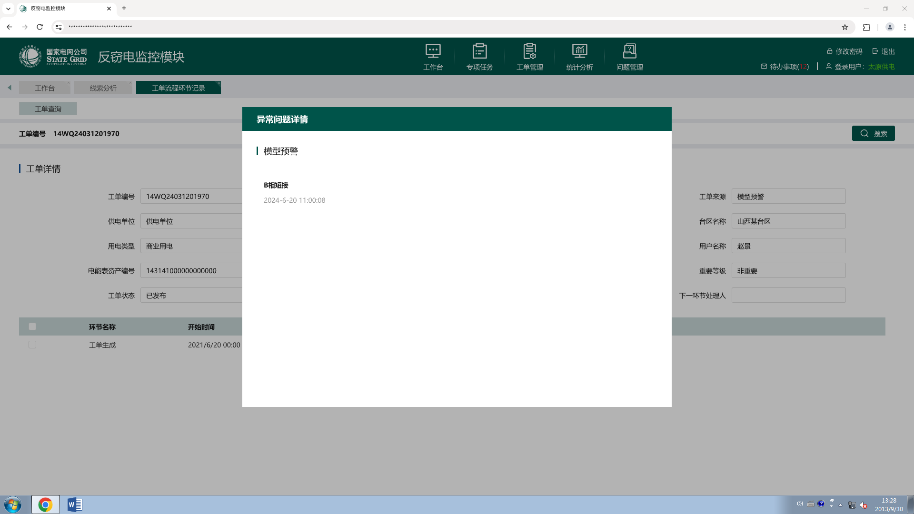Open the 工单管理 work order management icon
Image resolution: width=914 pixels, height=514 pixels.
[x=529, y=51]
